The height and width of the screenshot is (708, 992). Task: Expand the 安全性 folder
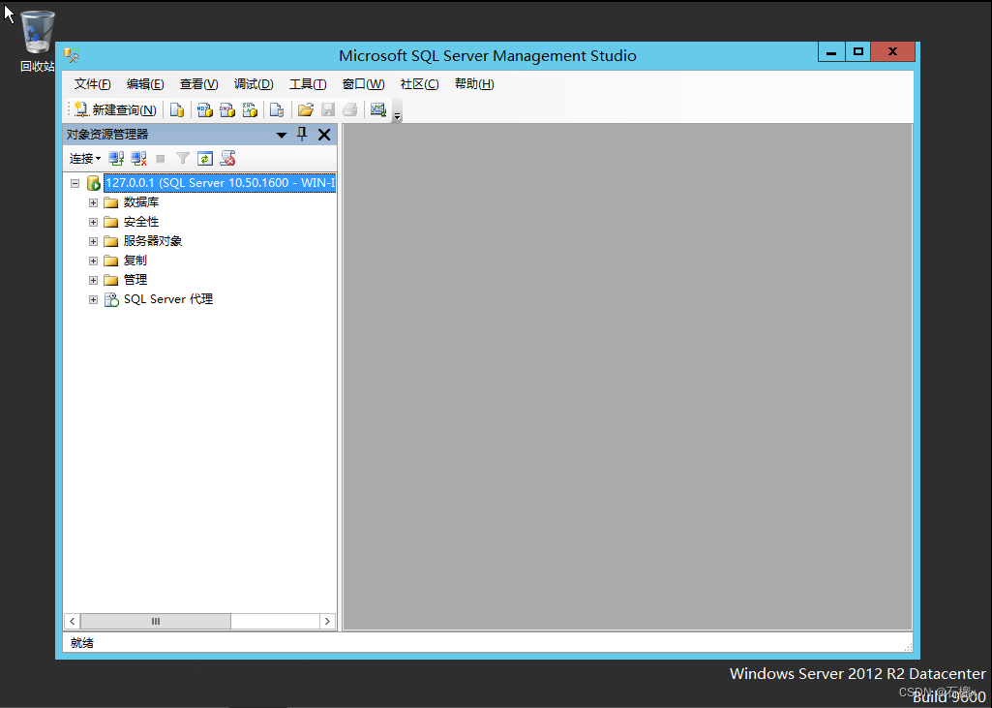93,223
